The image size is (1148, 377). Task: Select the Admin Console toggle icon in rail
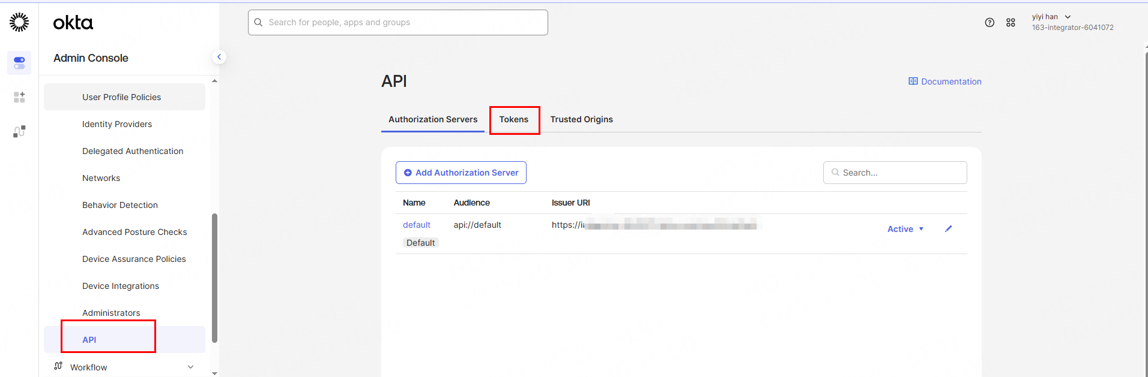(19, 63)
